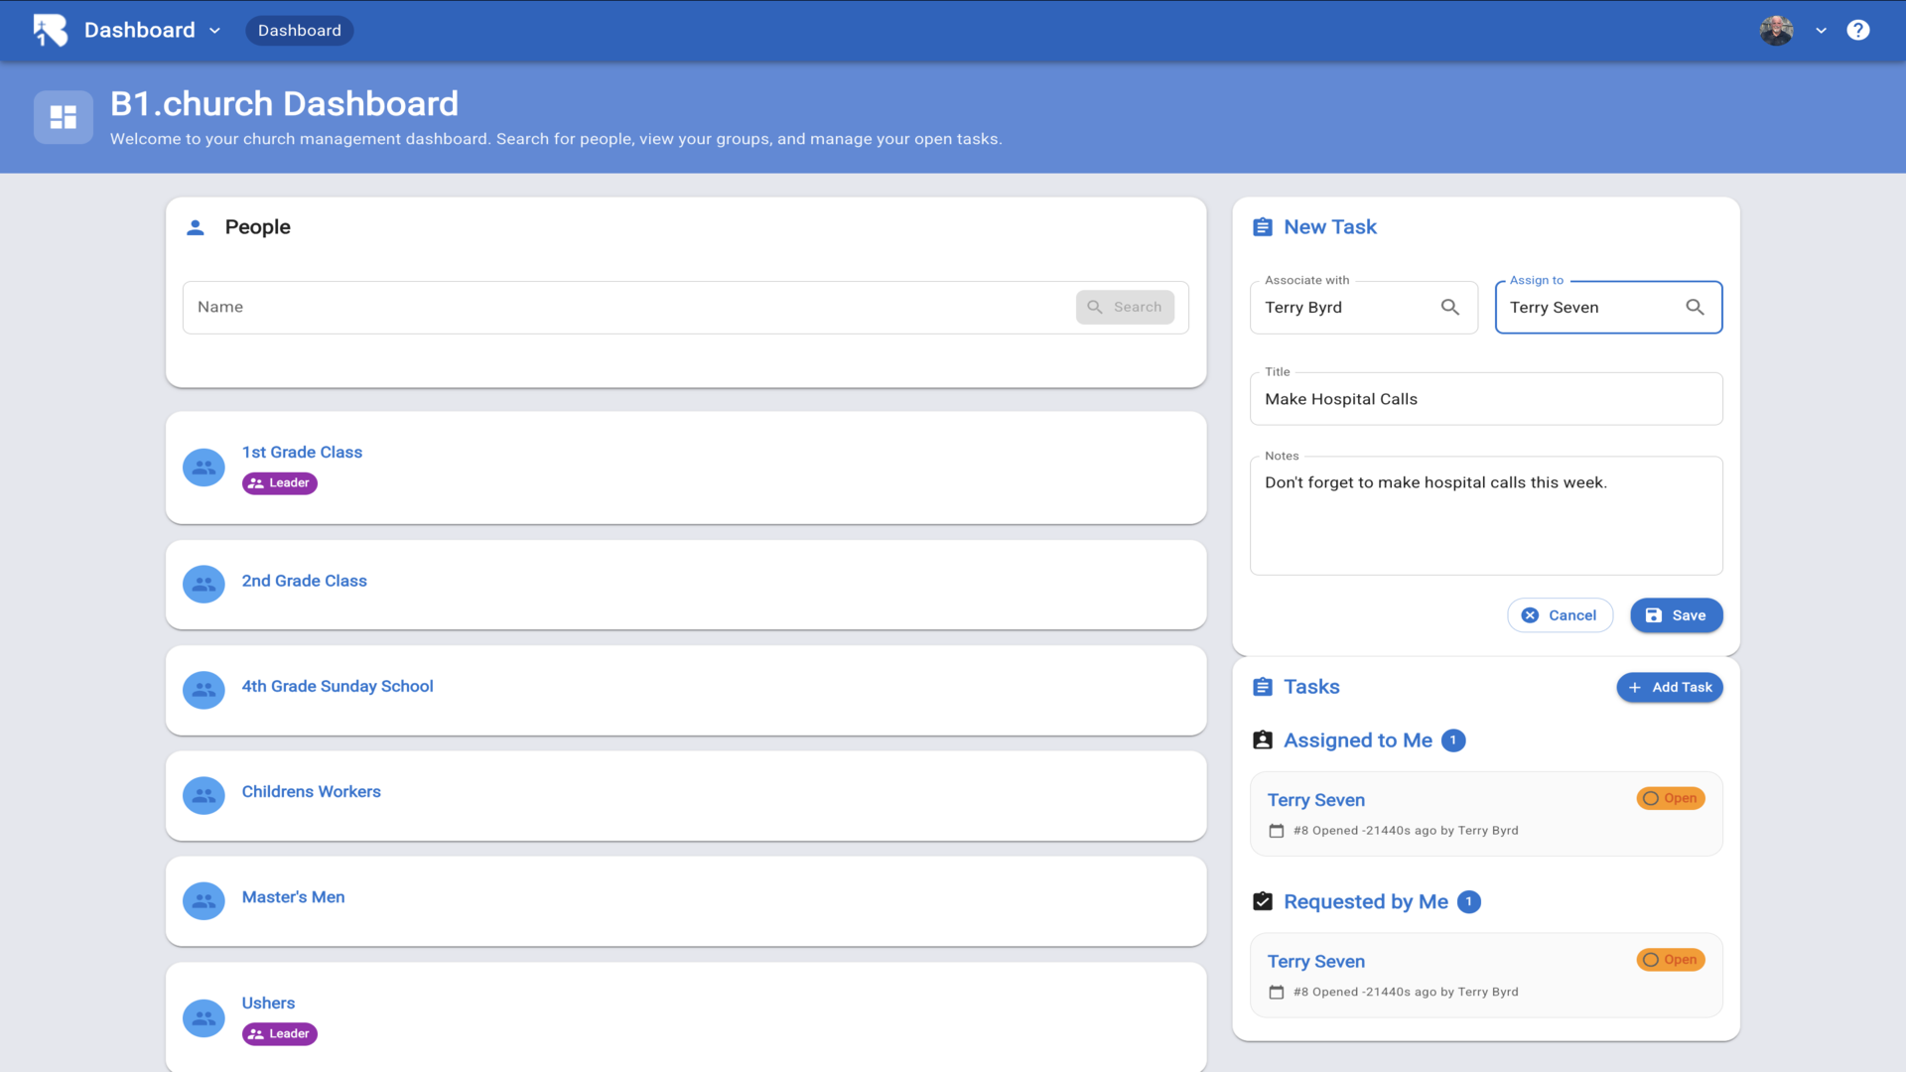1906x1072 pixels.
Task: Click the people Name search field
Action: pyautogui.click(x=625, y=308)
